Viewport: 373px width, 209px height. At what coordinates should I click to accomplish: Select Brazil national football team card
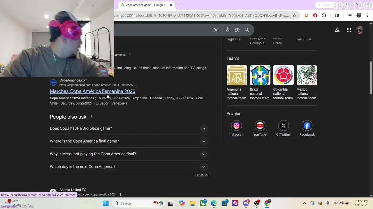(260, 83)
